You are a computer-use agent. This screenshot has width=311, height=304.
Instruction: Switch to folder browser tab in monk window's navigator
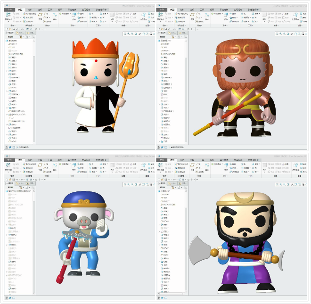pos(20,33)
